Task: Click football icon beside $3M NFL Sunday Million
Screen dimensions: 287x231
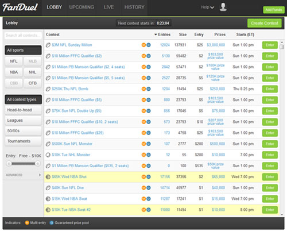Action: click(x=48, y=45)
